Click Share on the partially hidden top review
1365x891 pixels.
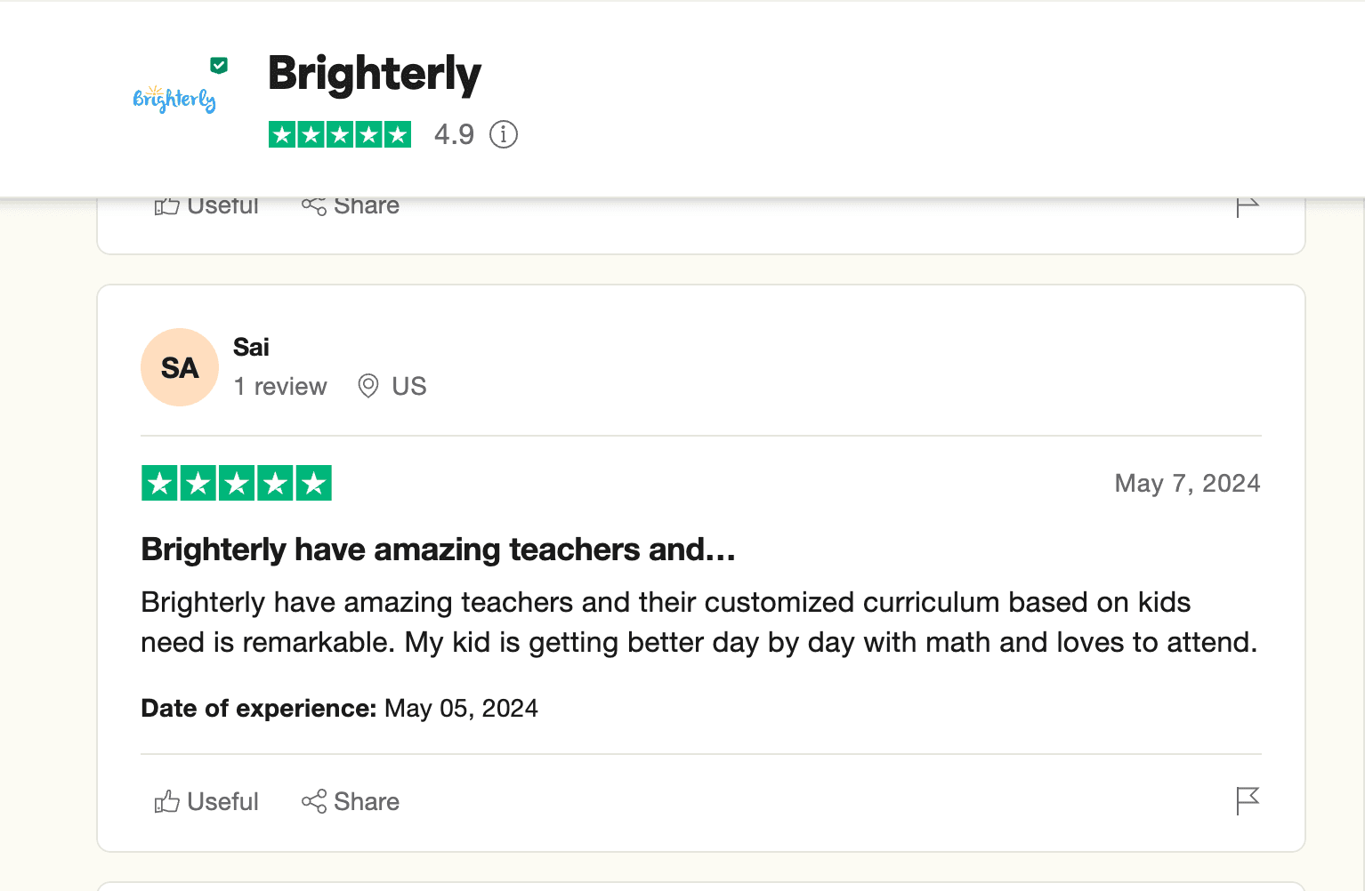[x=351, y=206]
